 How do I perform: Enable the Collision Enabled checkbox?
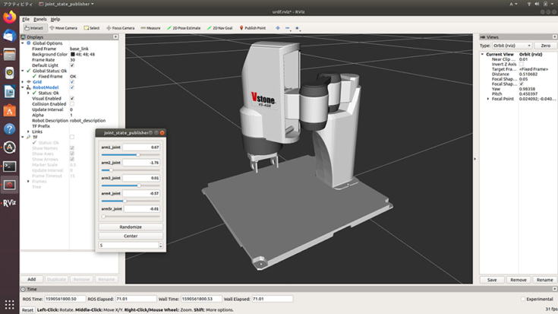coord(72,103)
